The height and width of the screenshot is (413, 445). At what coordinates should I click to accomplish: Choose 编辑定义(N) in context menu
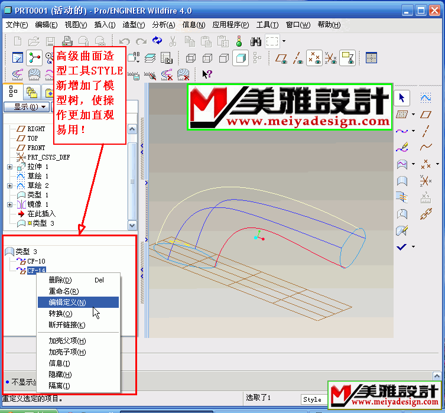coord(79,303)
